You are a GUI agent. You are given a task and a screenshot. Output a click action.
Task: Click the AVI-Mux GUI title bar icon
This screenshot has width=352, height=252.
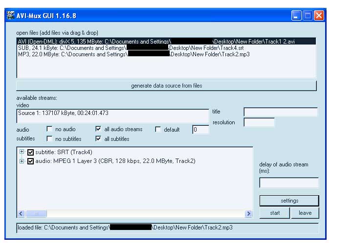point(10,16)
